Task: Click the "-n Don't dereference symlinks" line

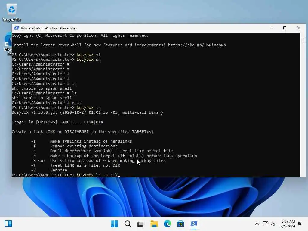Action: click(102, 151)
